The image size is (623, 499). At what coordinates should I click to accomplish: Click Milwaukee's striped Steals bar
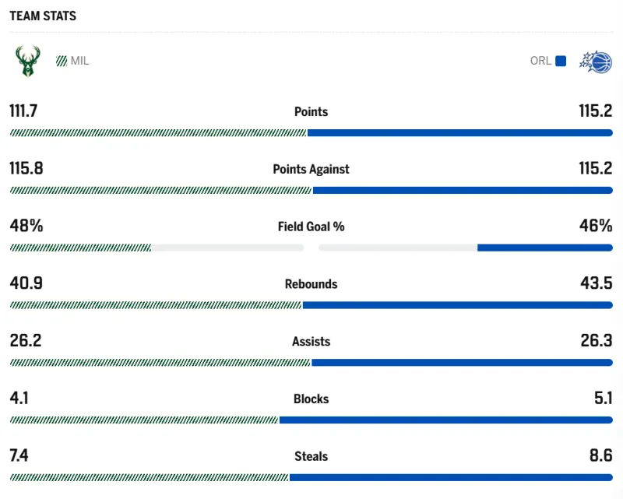click(149, 477)
